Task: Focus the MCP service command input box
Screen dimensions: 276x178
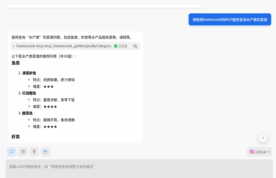Action: (x=139, y=169)
